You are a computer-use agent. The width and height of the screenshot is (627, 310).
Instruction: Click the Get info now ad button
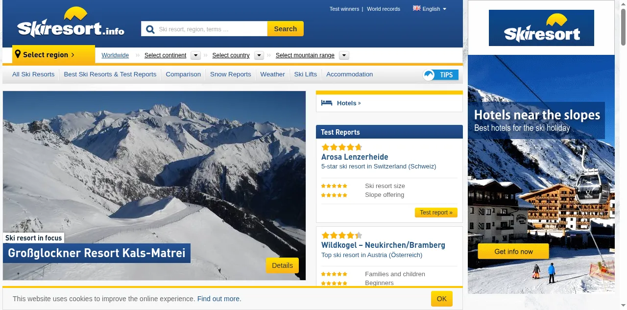pos(513,252)
